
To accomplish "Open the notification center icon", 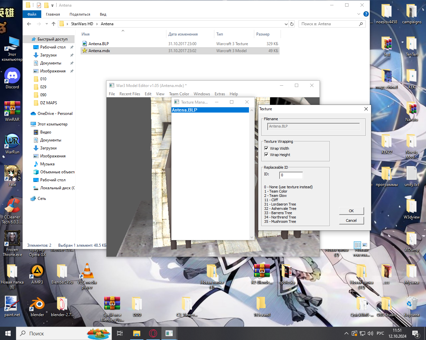I will (415, 333).
